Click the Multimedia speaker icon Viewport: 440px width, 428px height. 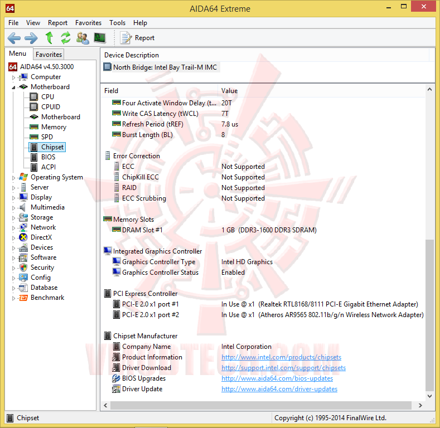22,207
